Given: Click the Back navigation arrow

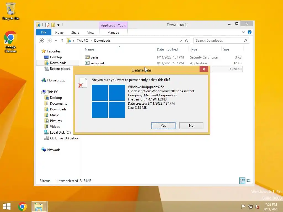Looking at the screenshot, I should pos(41,41).
